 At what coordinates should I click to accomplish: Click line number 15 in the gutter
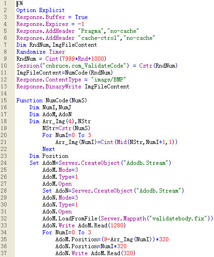pos(4,100)
